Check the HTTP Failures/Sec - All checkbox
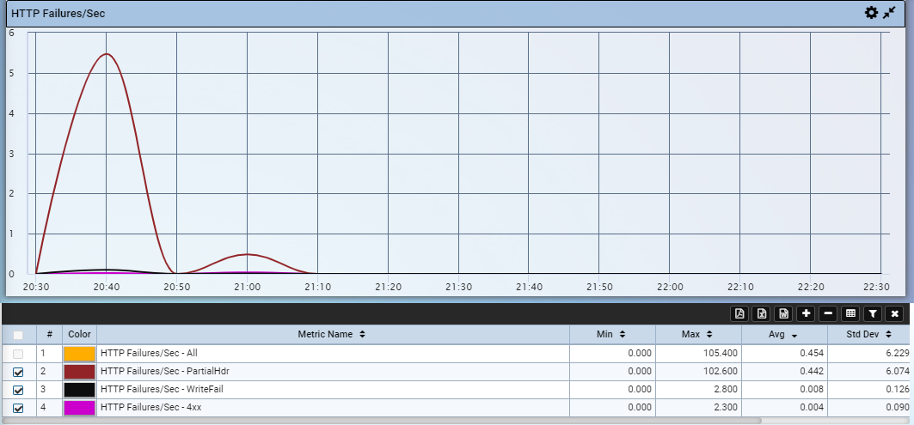The width and height of the screenshot is (914, 425). tap(18, 354)
